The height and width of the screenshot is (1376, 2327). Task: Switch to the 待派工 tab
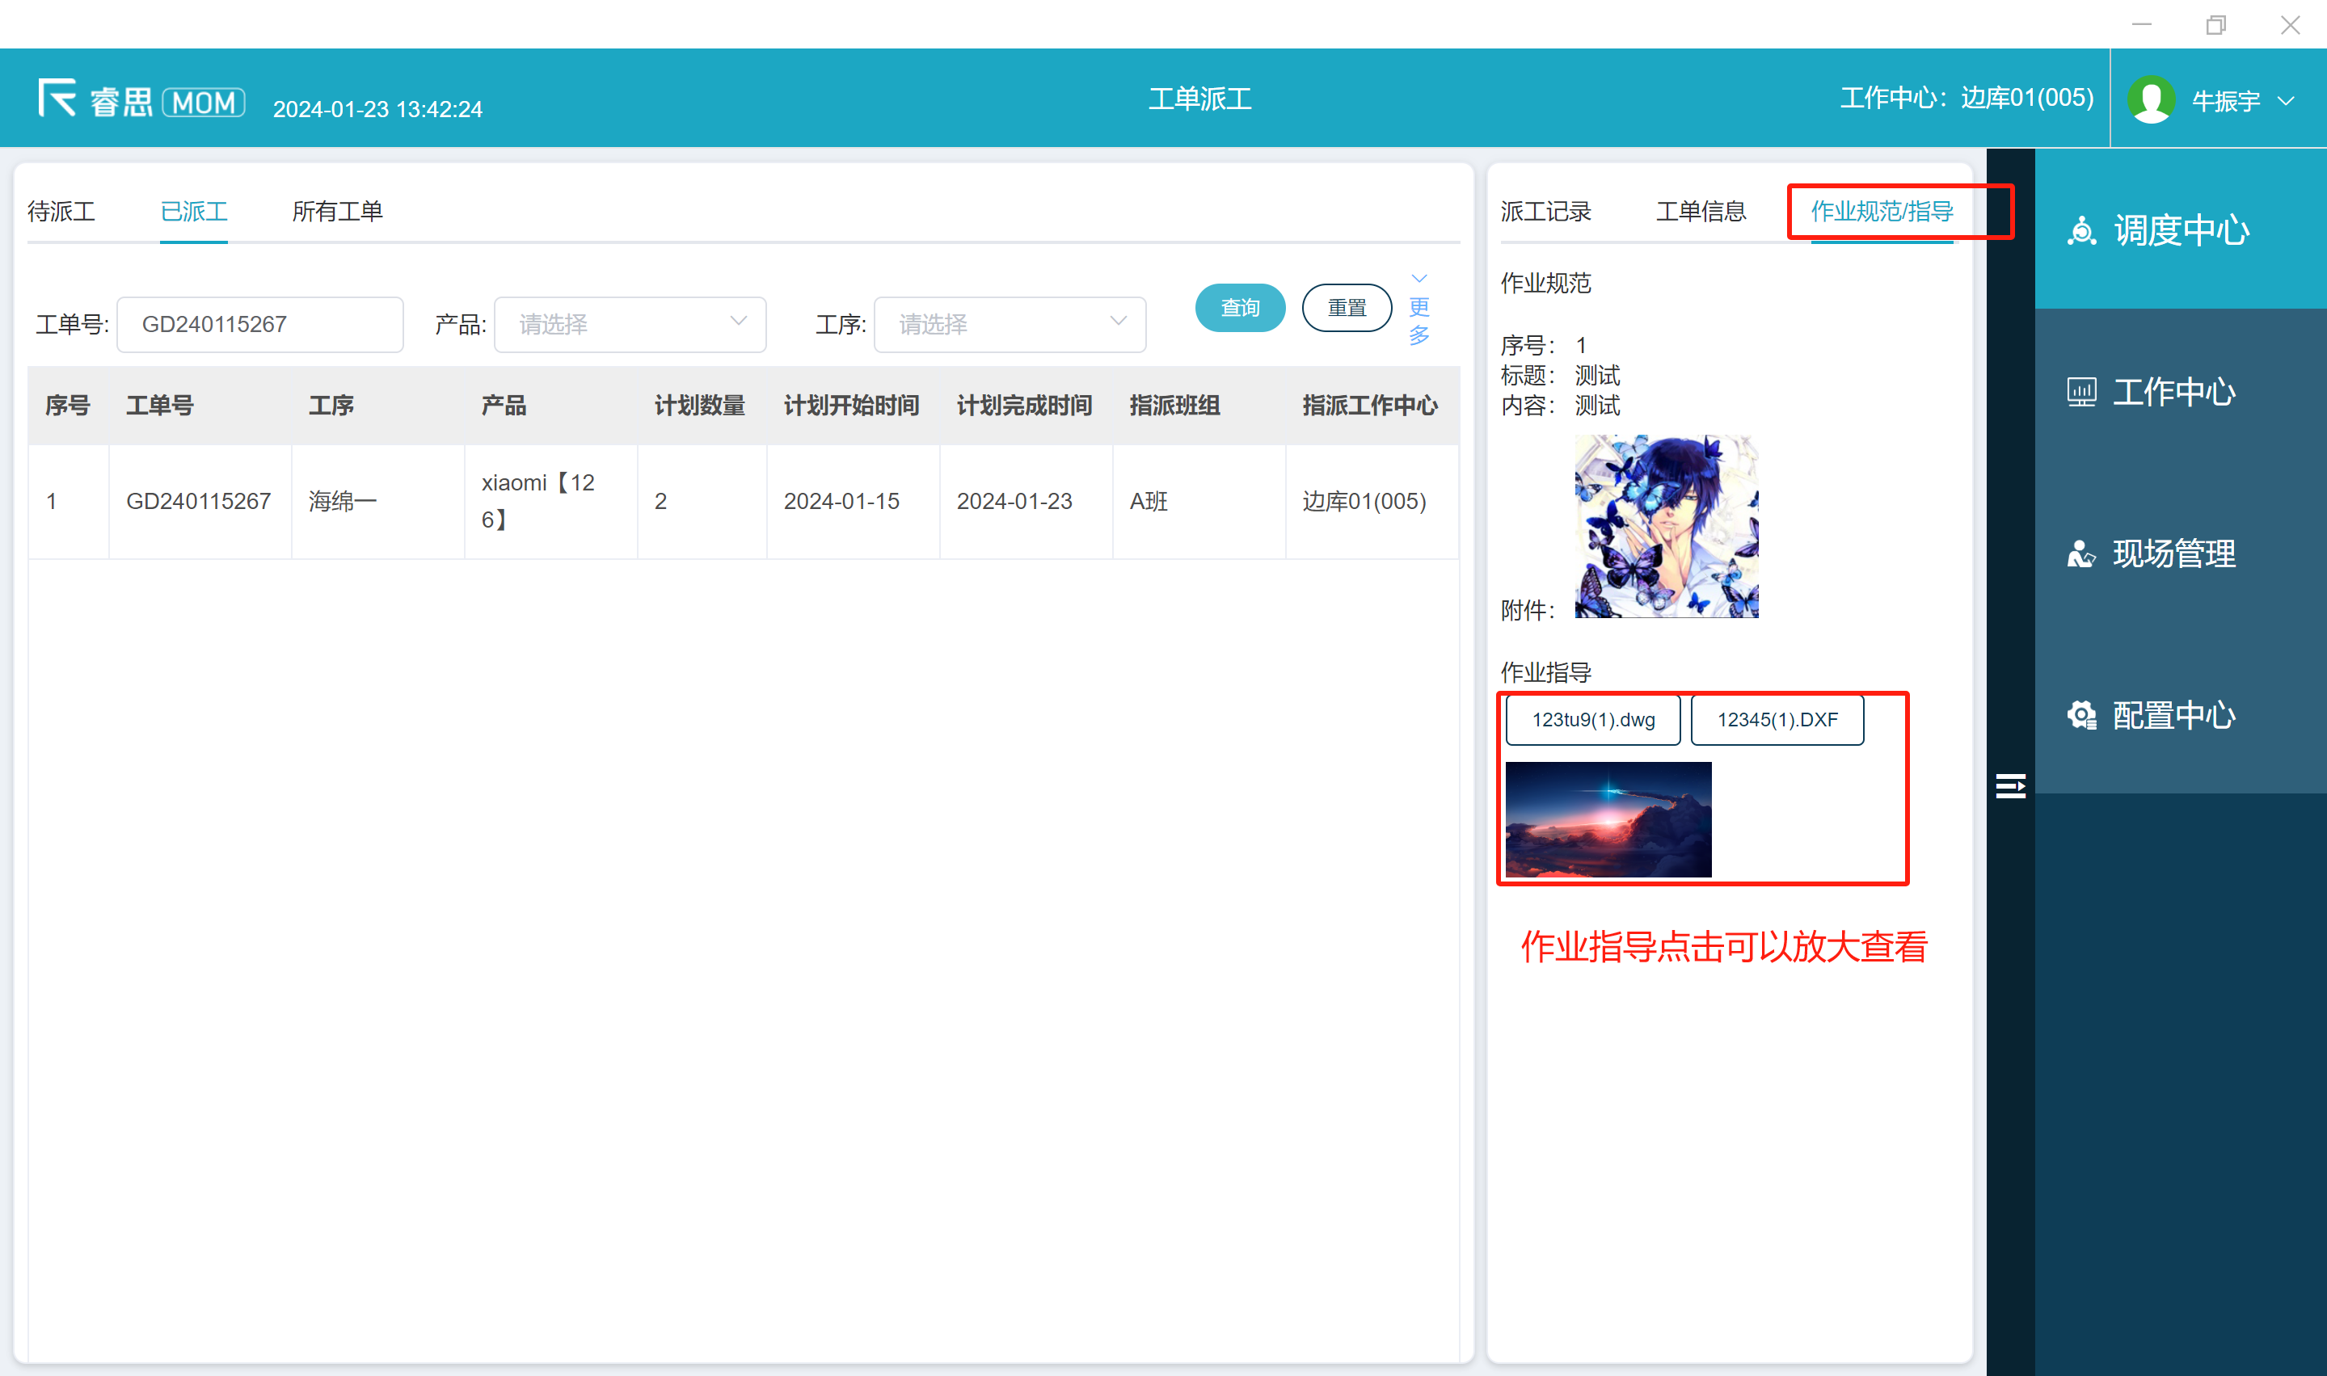tap(61, 212)
